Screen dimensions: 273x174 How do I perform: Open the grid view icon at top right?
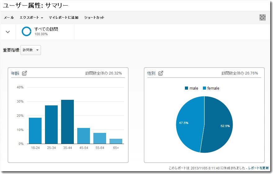point(262,17)
